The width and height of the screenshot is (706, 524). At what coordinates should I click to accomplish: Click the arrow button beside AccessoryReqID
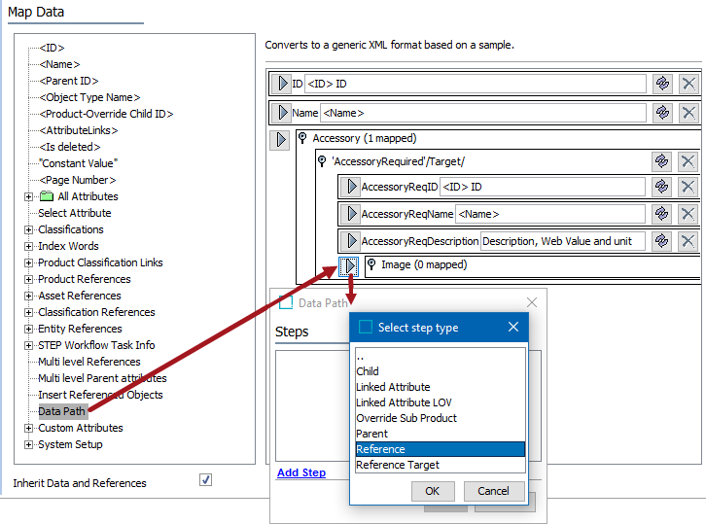point(349,187)
